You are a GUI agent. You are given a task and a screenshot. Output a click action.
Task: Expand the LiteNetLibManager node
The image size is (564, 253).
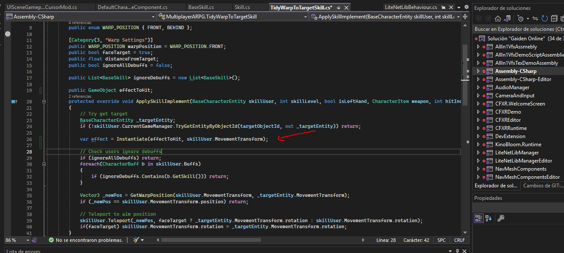(x=478, y=152)
